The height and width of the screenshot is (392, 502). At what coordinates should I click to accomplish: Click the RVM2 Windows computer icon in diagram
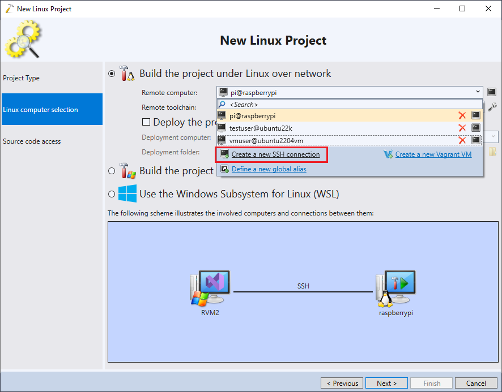210,288
